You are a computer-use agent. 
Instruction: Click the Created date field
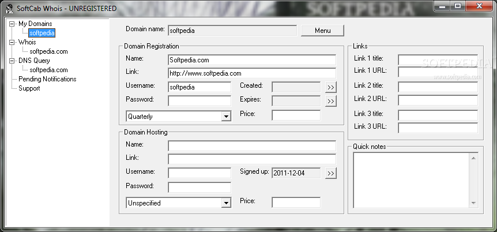point(296,87)
